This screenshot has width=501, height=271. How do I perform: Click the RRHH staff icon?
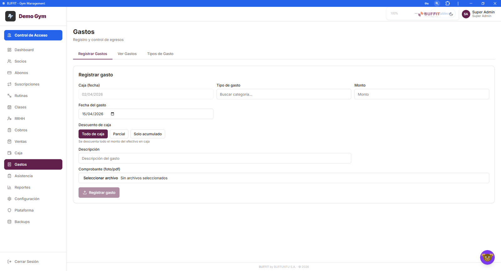[9, 119]
